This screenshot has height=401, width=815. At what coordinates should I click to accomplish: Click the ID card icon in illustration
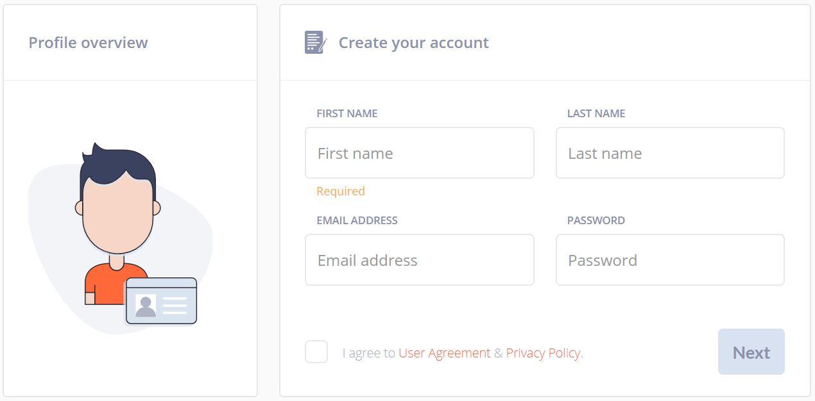(x=161, y=301)
